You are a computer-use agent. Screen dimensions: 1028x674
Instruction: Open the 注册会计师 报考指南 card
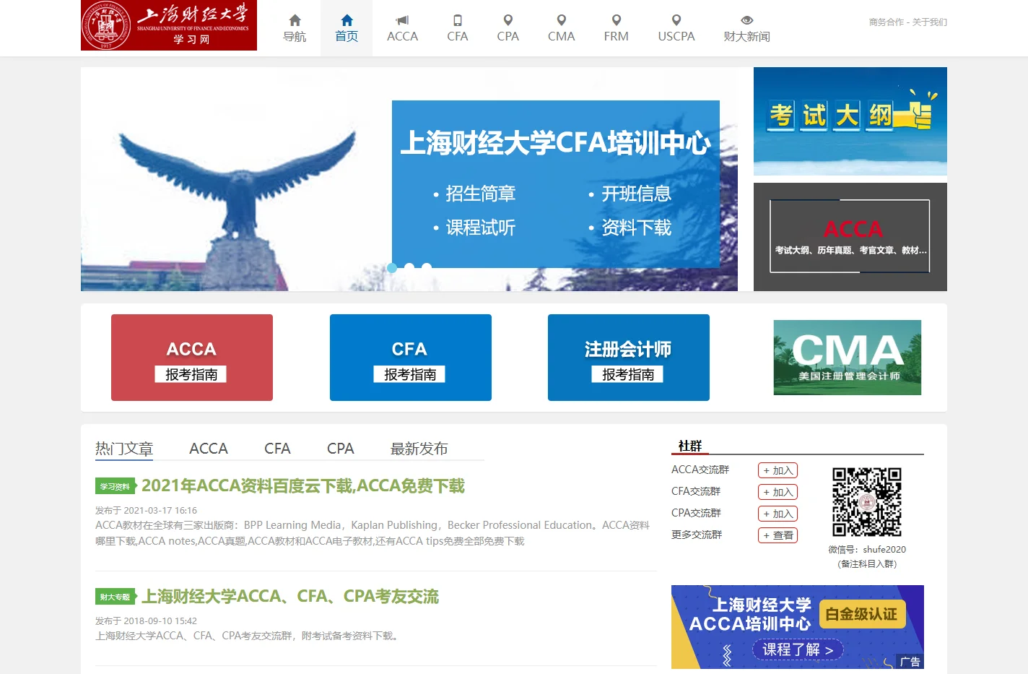(x=629, y=358)
